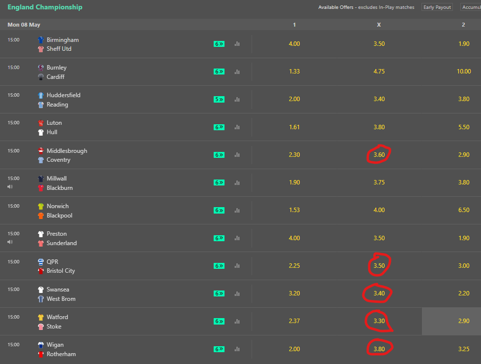Expand more markets badge for Huddersfield vs Reading
Image resolution: width=481 pixels, height=364 pixels.
tap(219, 99)
